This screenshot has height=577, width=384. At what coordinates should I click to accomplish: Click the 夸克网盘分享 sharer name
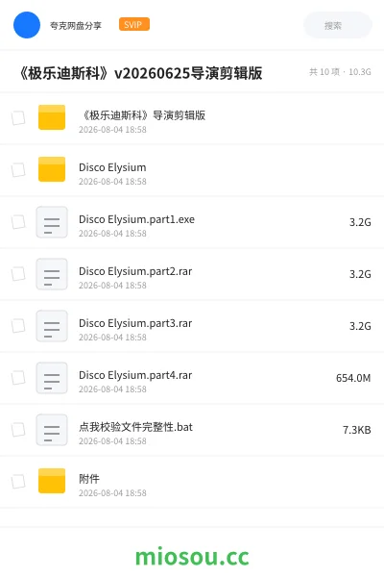click(x=76, y=25)
